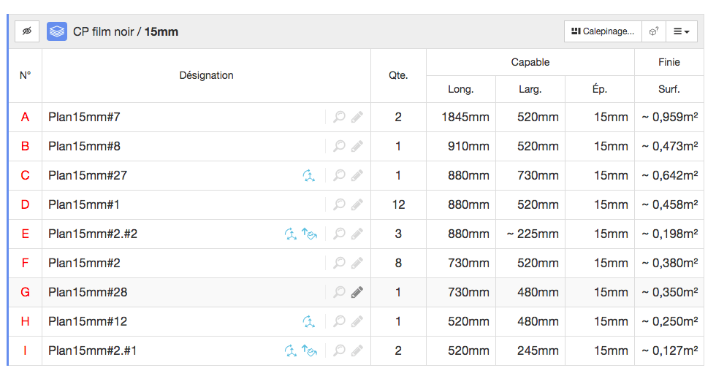Image resolution: width=716 pixels, height=376 pixels.
Task: Click material-origin icon on Plan15mm#2.#2 row
Action: pos(309,234)
